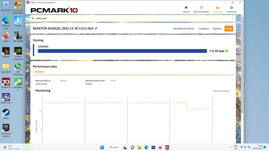Open the Epic Games Launcher shortcut
Viewport: 269px width, 151px height.
(6, 130)
